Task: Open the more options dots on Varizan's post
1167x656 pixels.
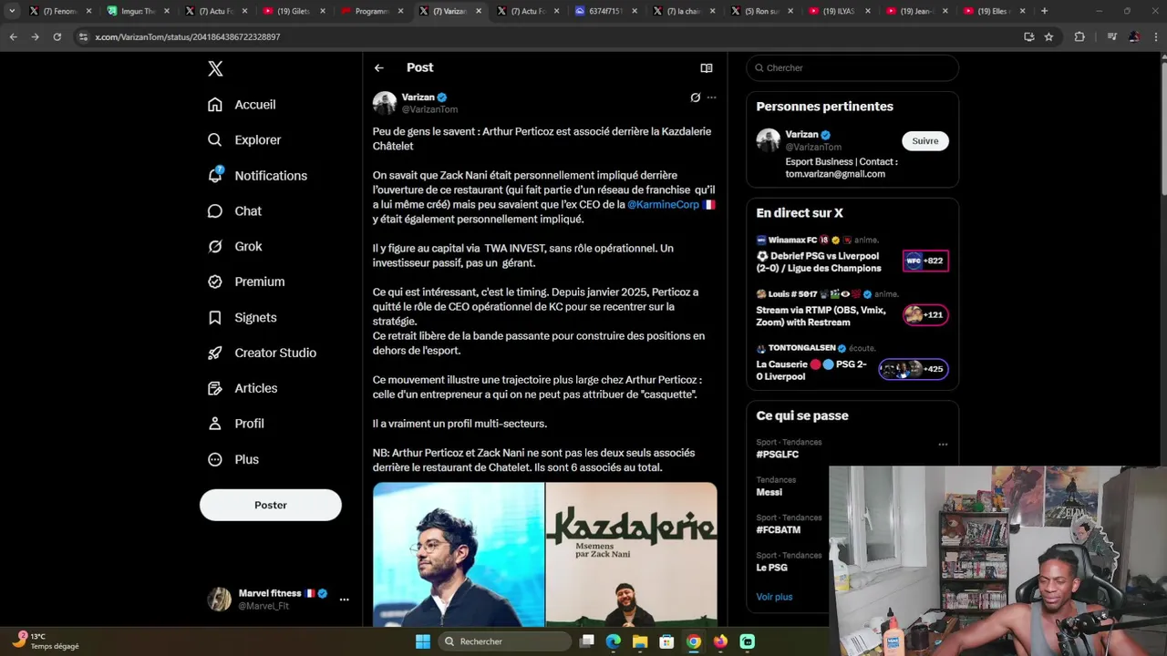Action: pos(711,97)
